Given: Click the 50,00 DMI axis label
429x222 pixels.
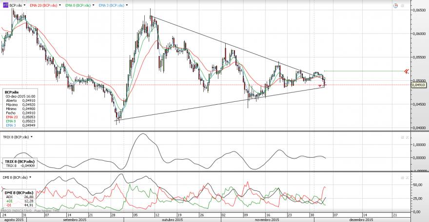Looking at the screenshot, I should point(417,185).
